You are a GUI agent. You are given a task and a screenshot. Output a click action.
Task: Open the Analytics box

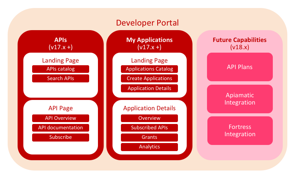pyautogui.click(x=149, y=147)
